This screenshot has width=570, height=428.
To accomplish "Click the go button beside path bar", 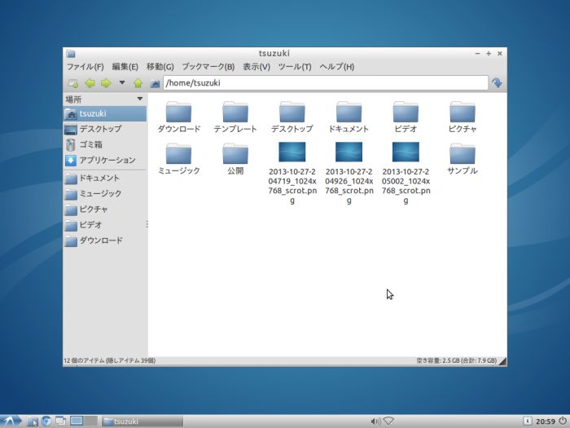I will [497, 83].
